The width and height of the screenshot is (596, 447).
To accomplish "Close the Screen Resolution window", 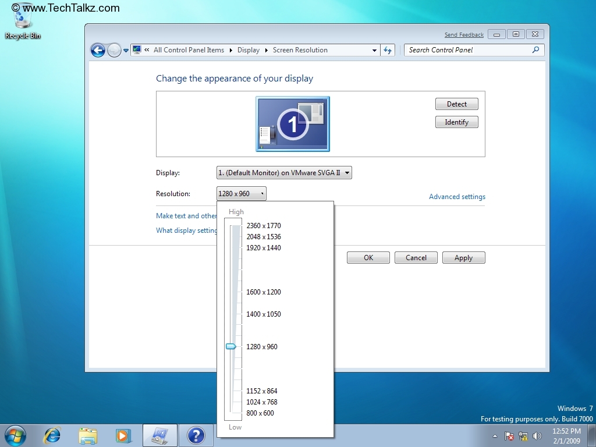I will (x=535, y=34).
